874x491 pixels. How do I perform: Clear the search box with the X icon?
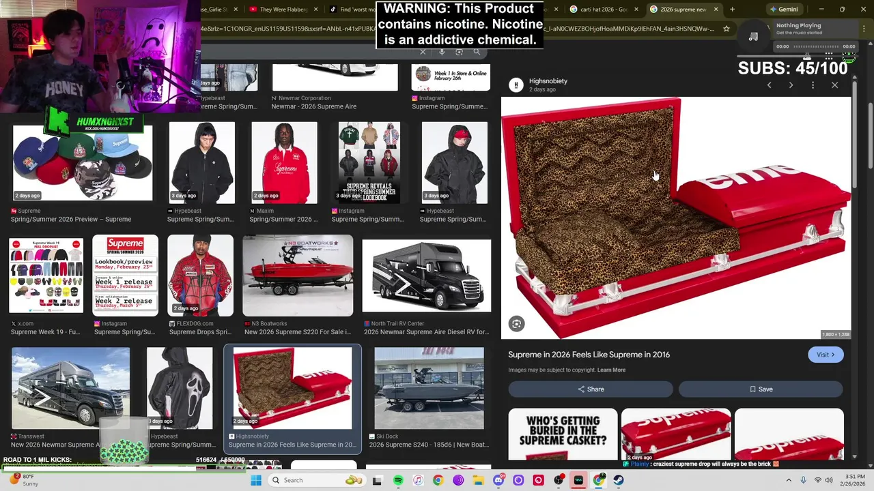point(423,52)
